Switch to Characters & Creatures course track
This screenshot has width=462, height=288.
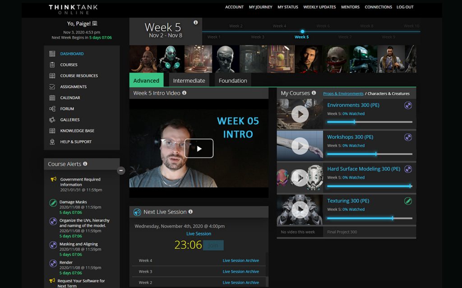[x=388, y=94]
